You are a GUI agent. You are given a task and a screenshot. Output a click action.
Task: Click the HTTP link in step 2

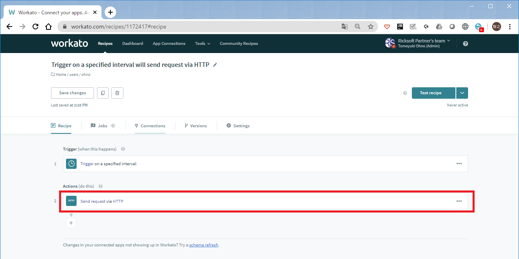pos(118,201)
